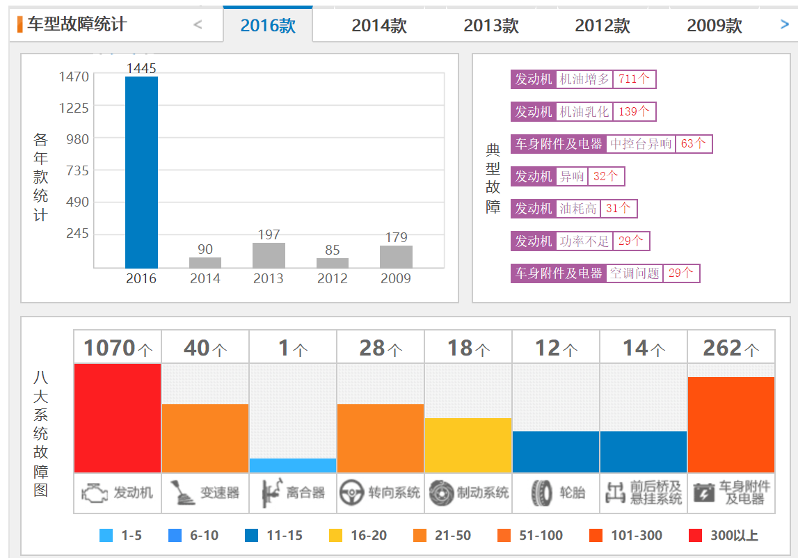
Task: Show previous model years with left arrow
Action: pos(198,24)
